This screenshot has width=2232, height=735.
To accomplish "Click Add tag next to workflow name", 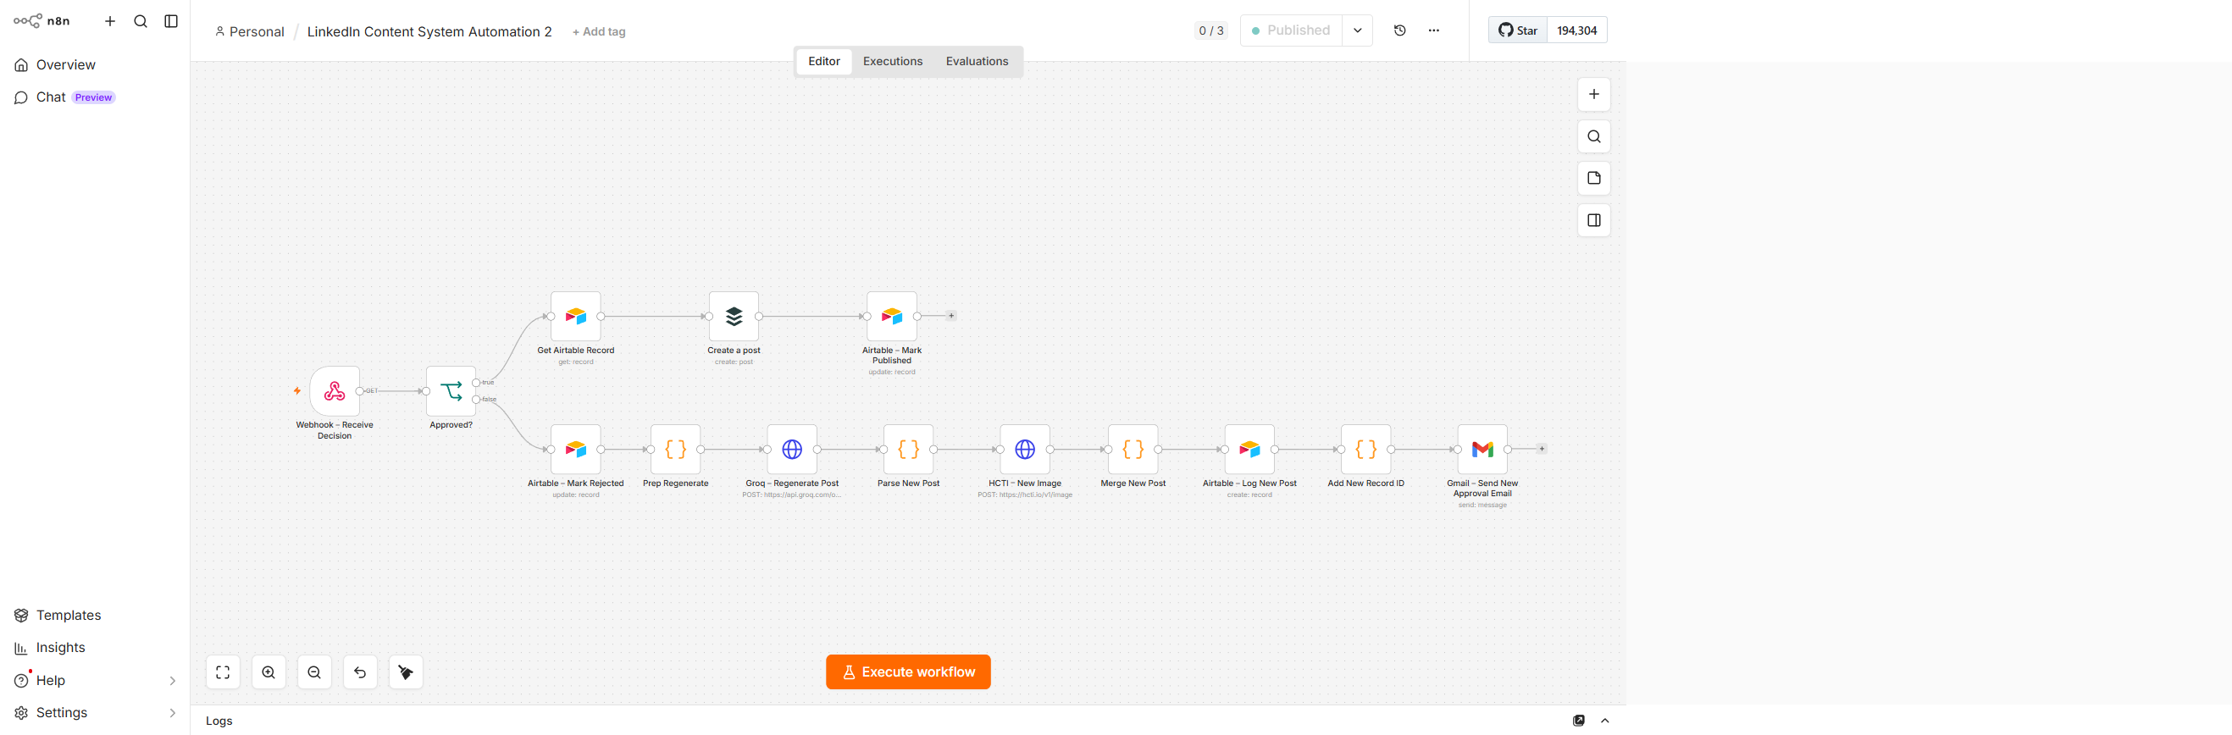I will tap(599, 32).
